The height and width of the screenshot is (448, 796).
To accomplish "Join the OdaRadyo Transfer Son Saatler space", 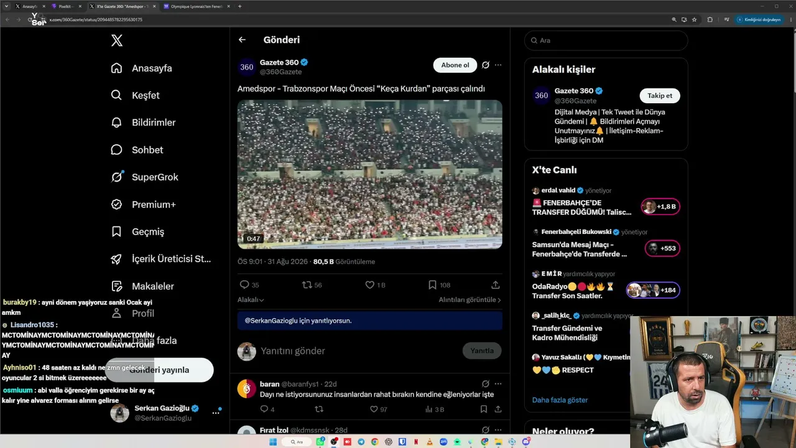I will [653, 290].
